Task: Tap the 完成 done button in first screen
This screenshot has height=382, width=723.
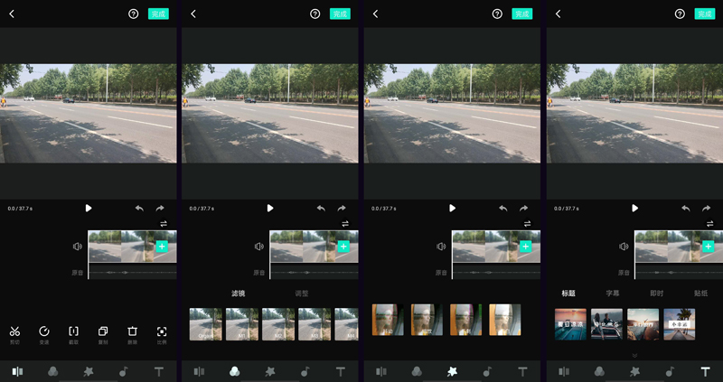Action: click(158, 14)
